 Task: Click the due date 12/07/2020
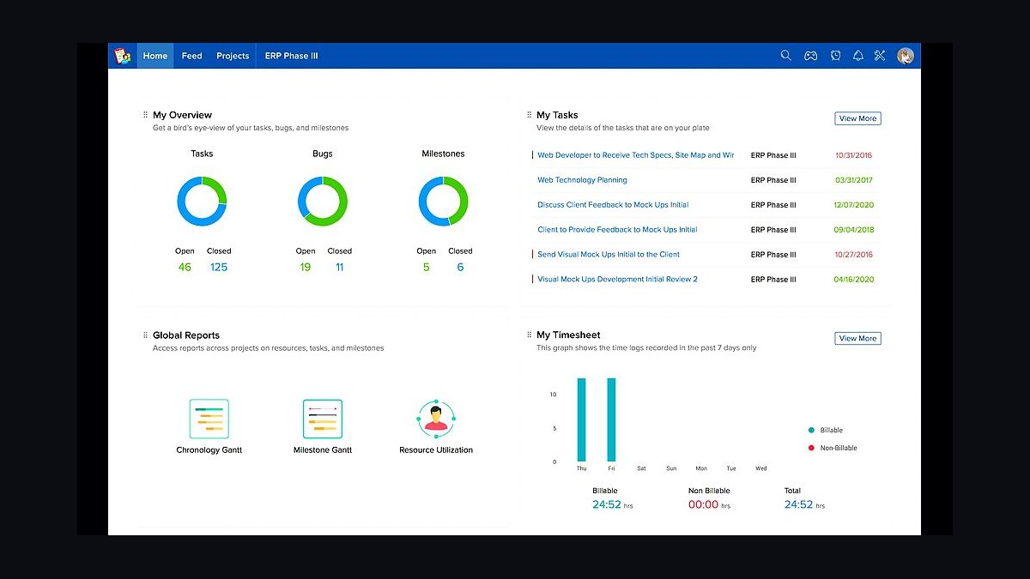pyautogui.click(x=853, y=205)
